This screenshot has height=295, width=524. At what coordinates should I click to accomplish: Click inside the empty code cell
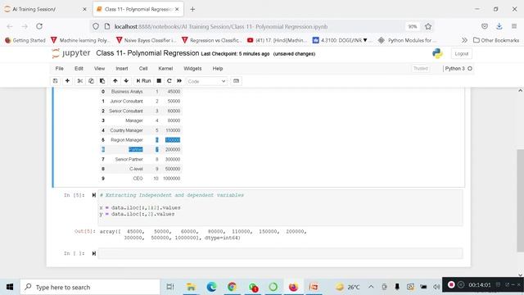(280, 253)
